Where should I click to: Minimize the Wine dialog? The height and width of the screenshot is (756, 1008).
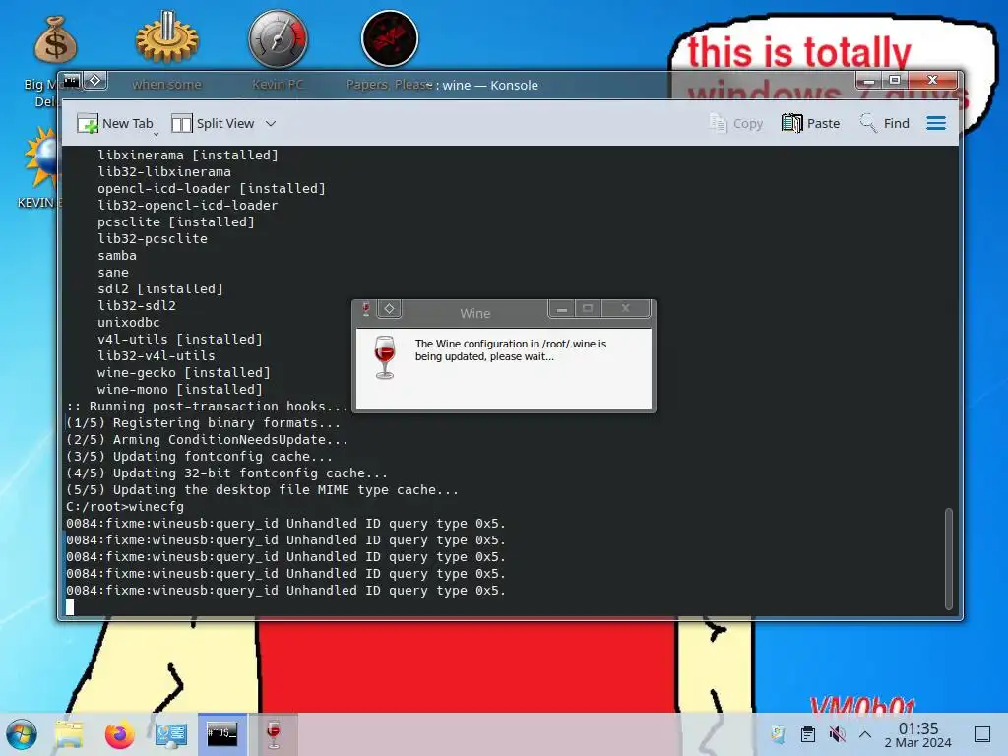(562, 309)
